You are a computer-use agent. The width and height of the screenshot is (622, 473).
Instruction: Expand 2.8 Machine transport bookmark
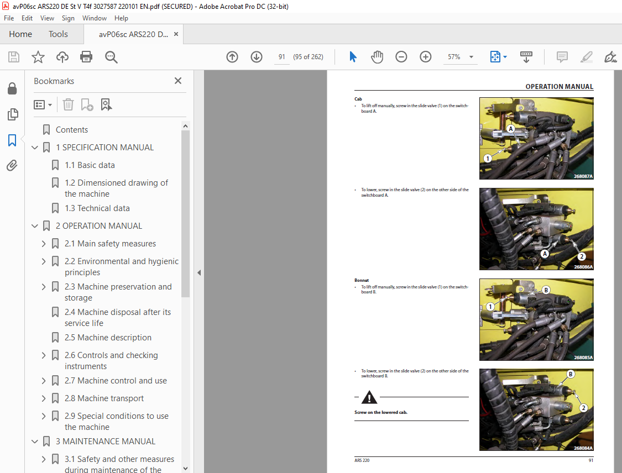[44, 398]
